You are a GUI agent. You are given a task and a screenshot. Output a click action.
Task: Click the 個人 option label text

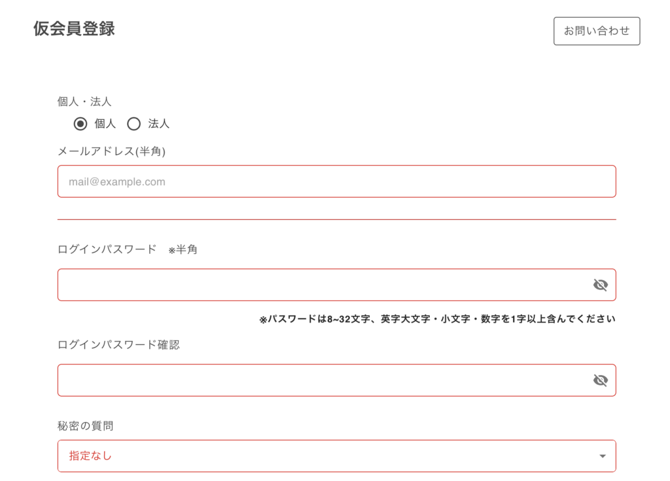(x=105, y=124)
